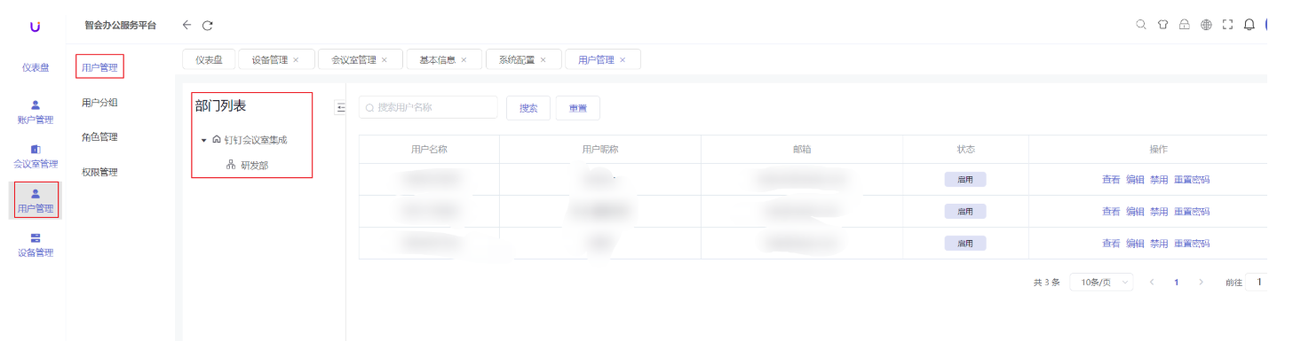Click 查看 in the third user row
The width and height of the screenshot is (1309, 341).
[1111, 244]
